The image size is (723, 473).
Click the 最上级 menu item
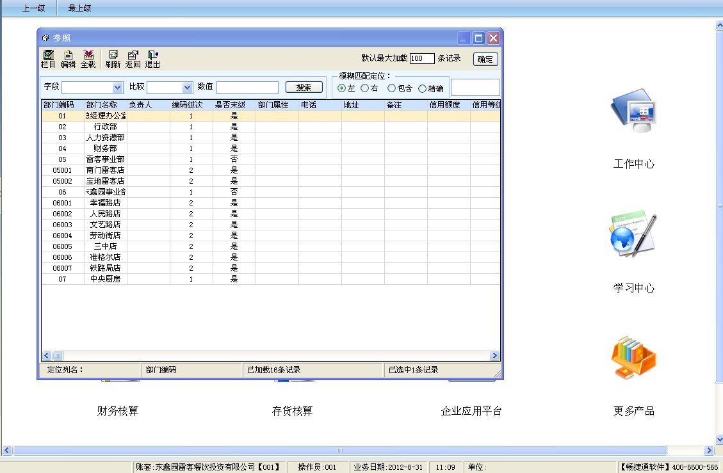79,8
